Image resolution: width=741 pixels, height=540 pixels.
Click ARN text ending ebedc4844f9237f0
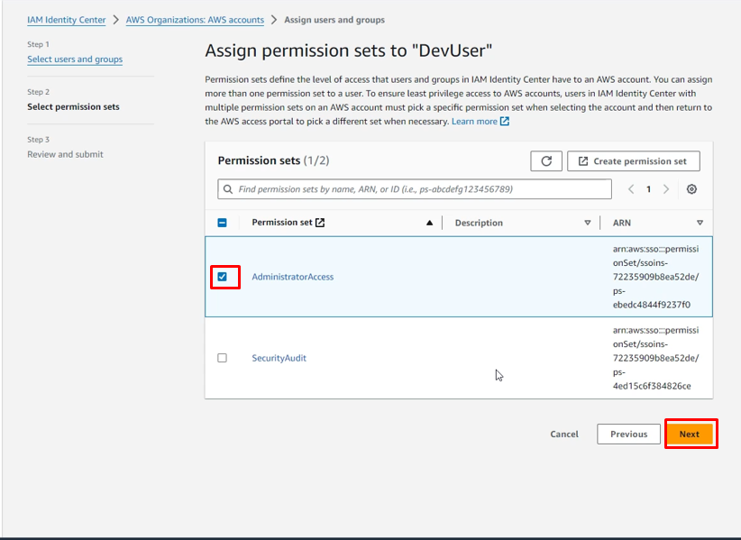tap(656, 277)
